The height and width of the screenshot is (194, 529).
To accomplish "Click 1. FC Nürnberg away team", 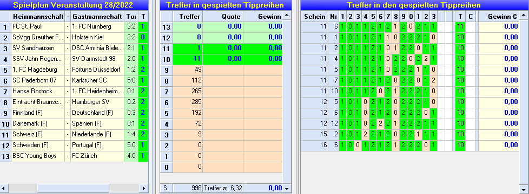I will click(x=97, y=26).
